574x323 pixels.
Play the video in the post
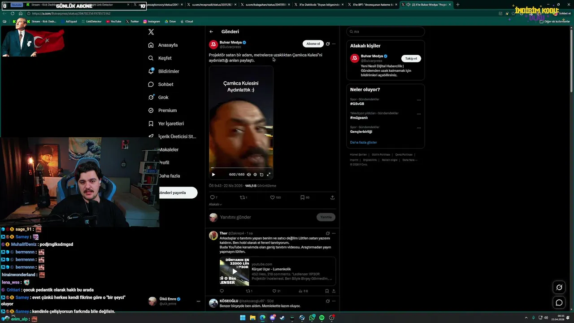(x=213, y=175)
